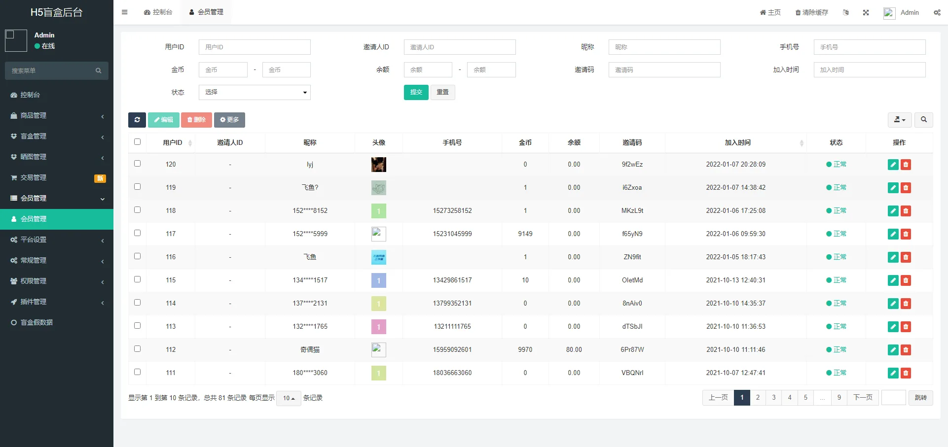Click the search magnifier icon above the table
The image size is (948, 447).
[923, 120]
